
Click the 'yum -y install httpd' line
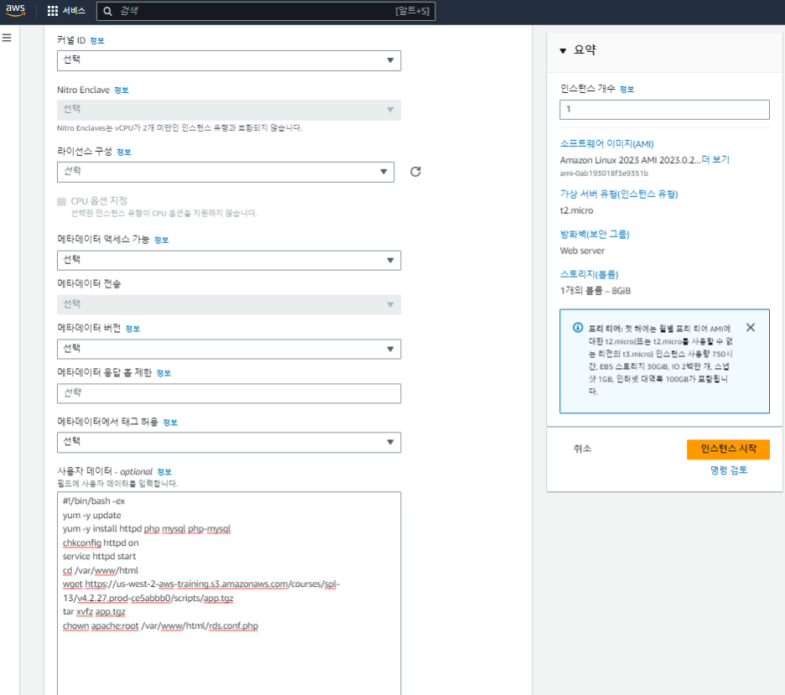(x=147, y=529)
